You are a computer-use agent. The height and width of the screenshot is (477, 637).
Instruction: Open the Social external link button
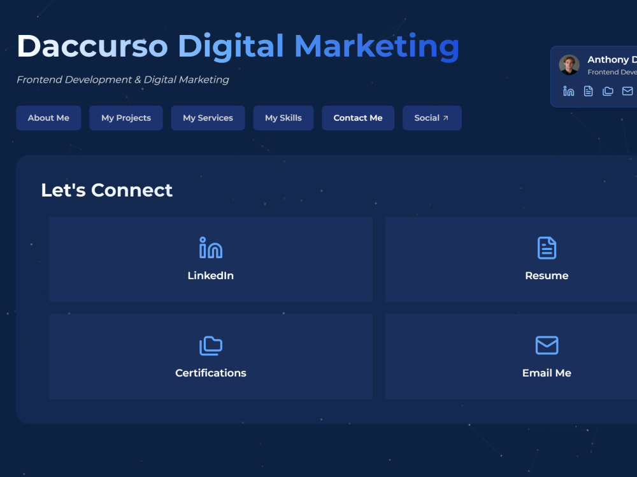432,118
